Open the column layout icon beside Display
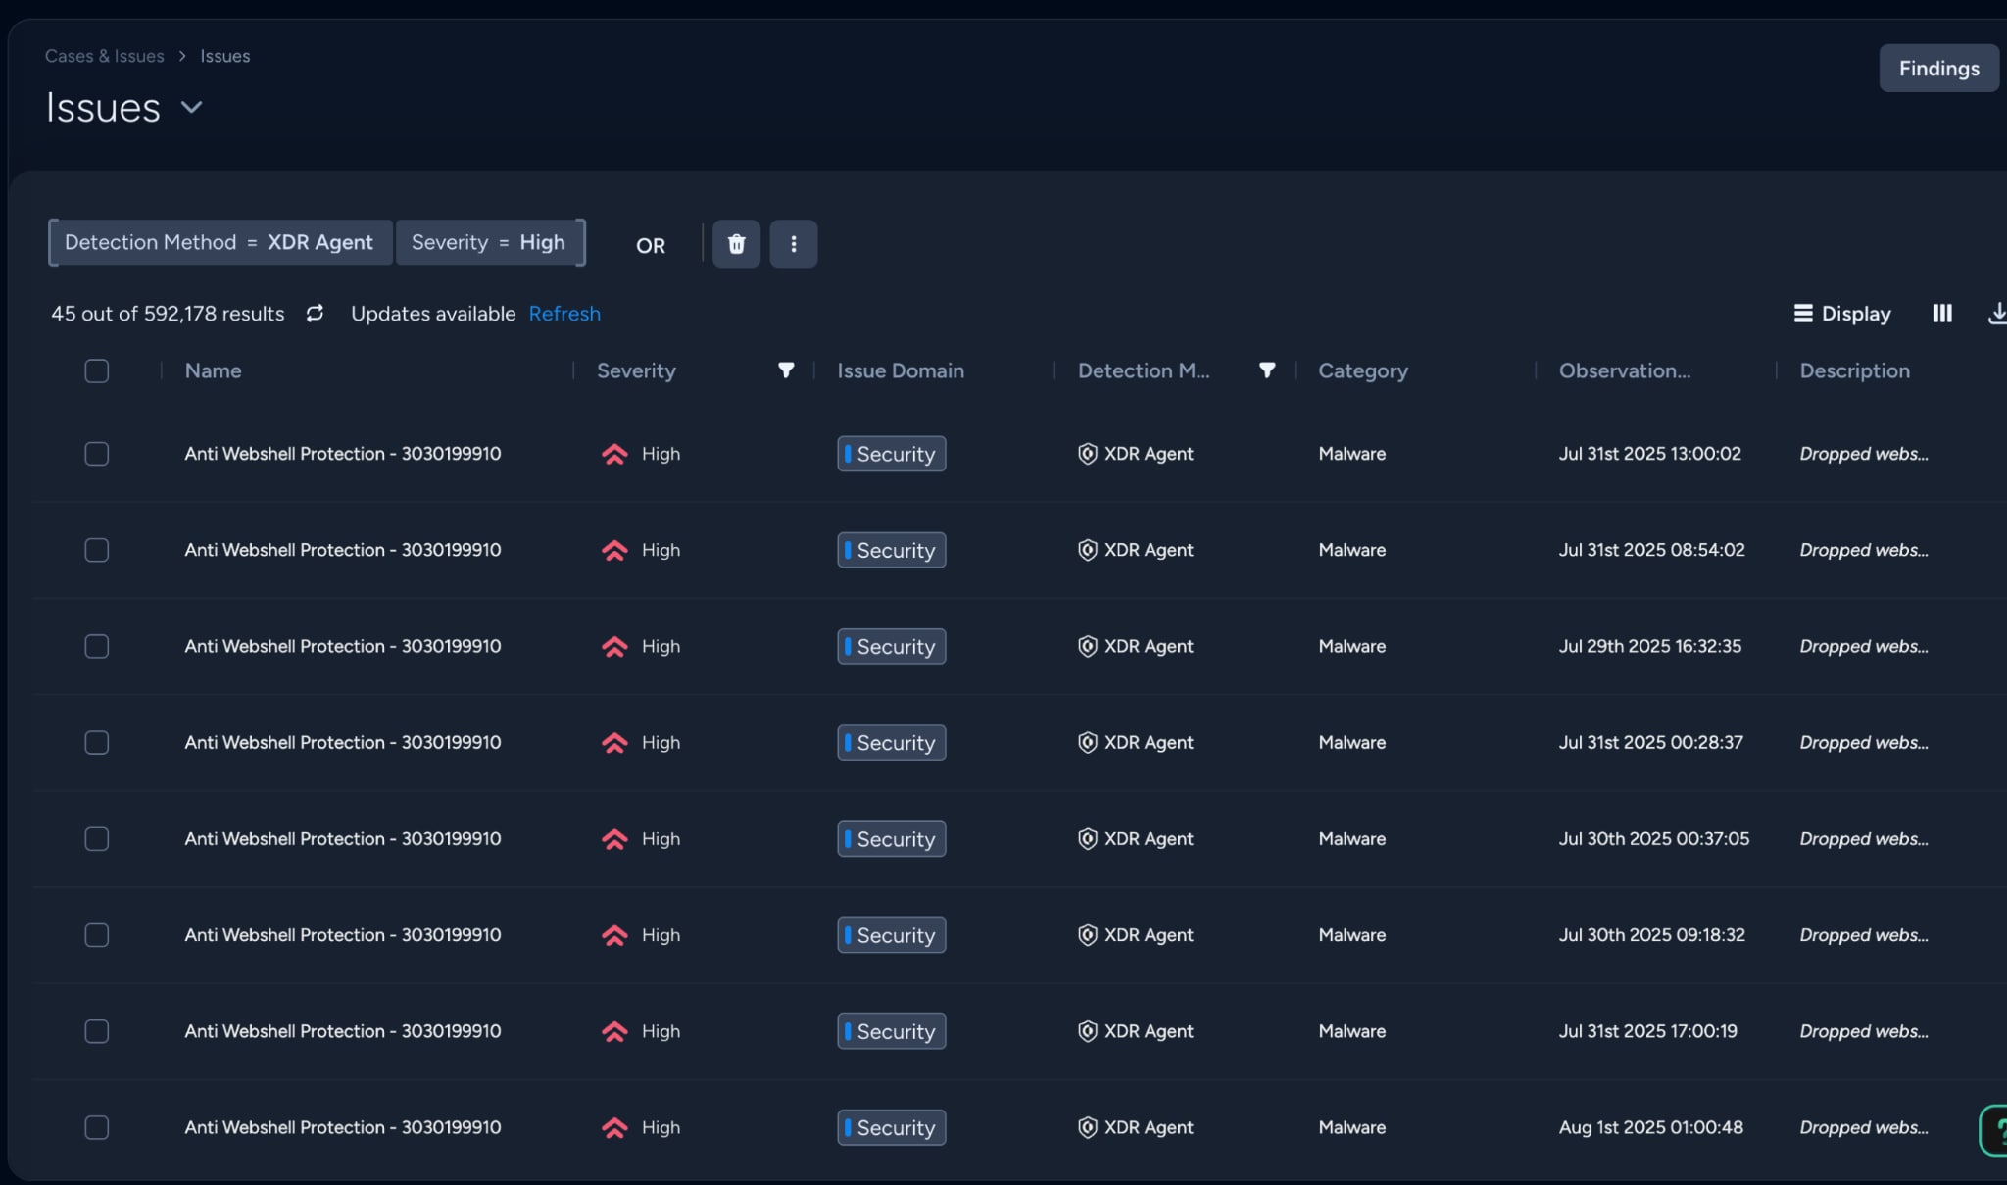The width and height of the screenshot is (2007, 1185). coord(1941,314)
